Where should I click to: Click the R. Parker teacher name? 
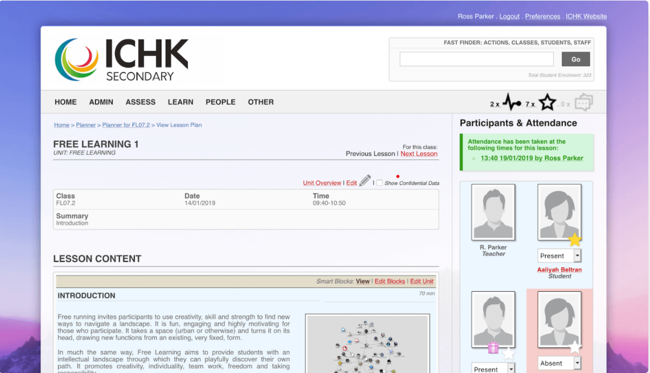pos(493,247)
